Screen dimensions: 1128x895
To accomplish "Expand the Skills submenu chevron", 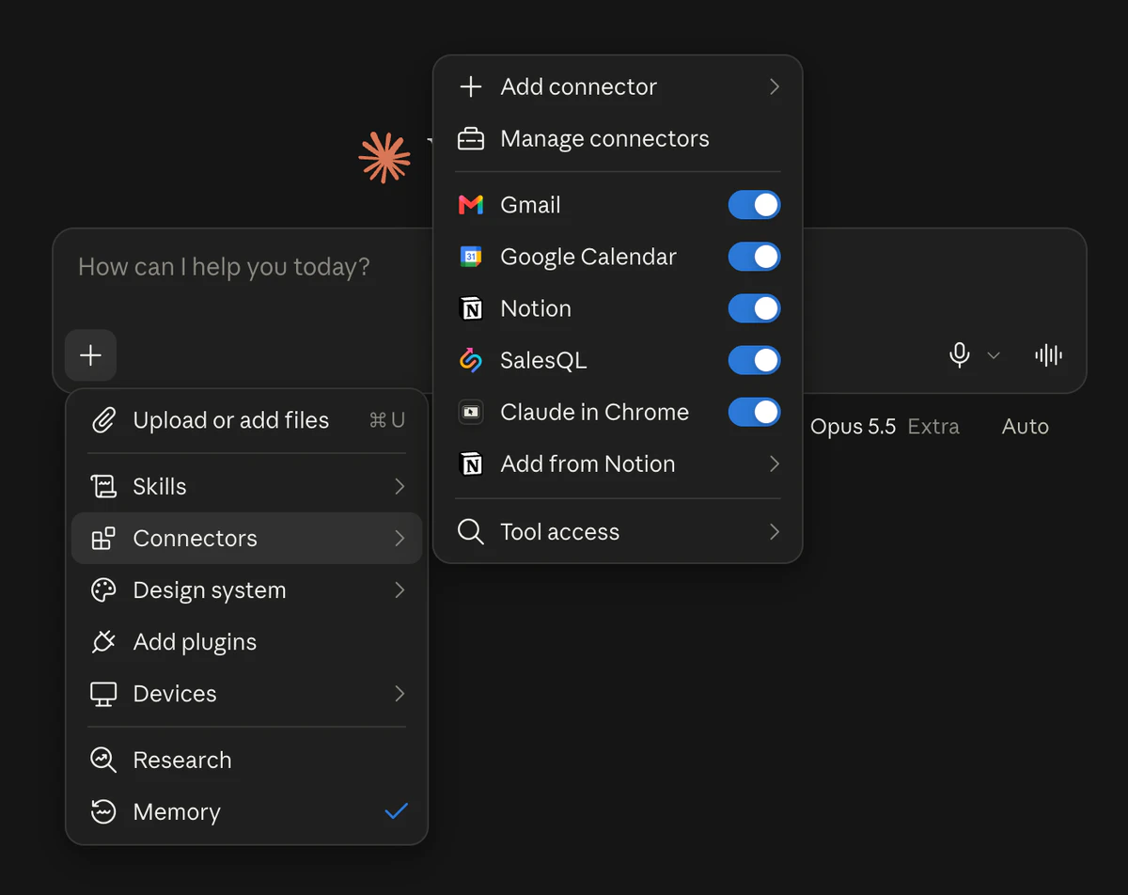I will (399, 486).
